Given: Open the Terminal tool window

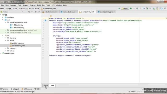Looking at the screenshot, I should (x=4, y=89).
